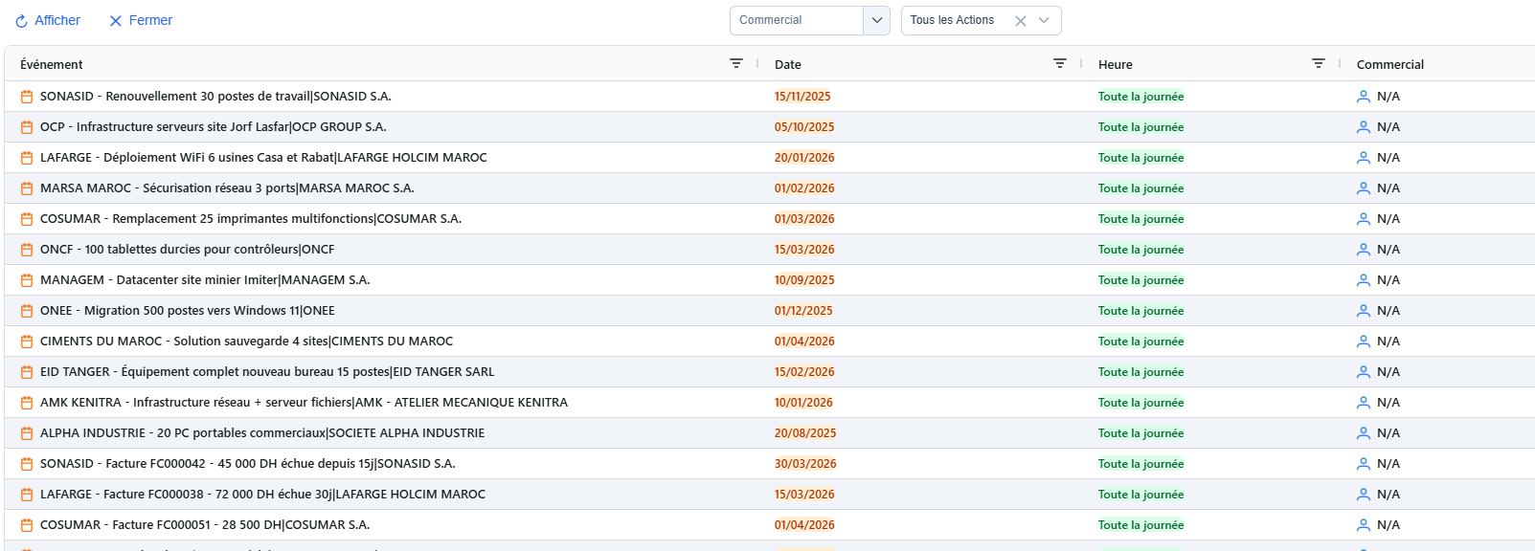1535x551 pixels.
Task: Click the date 30/03/2026
Action: point(805,464)
